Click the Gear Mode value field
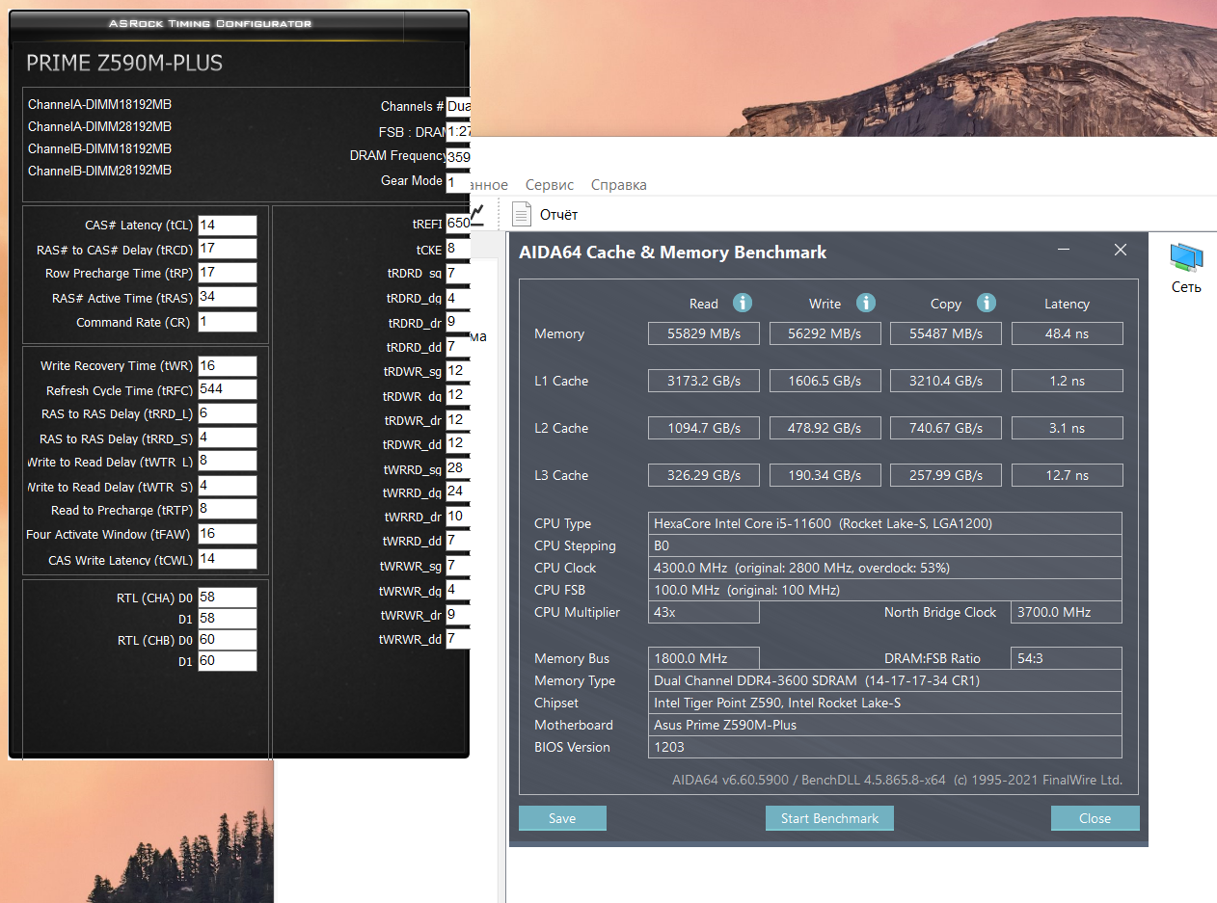This screenshot has width=1217, height=903. 458,181
